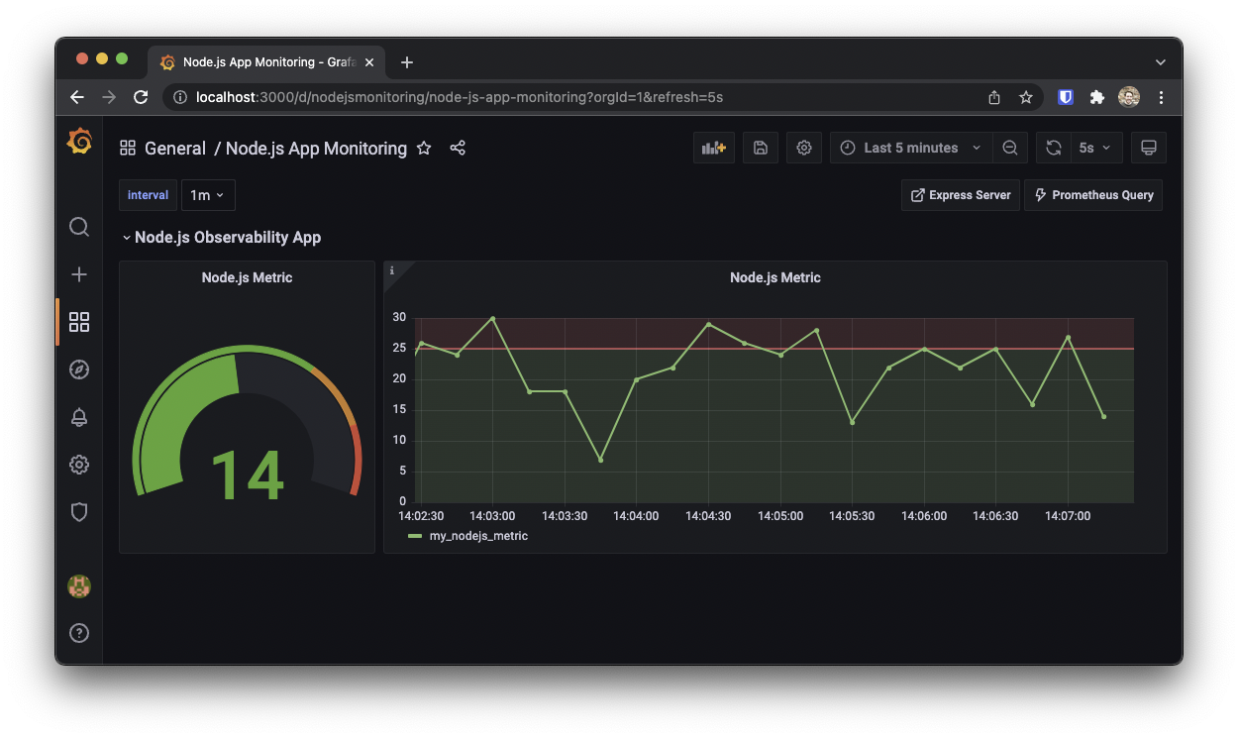This screenshot has width=1238, height=738.
Task: Open the Bitwarden browser extension
Action: pyautogui.click(x=1066, y=97)
